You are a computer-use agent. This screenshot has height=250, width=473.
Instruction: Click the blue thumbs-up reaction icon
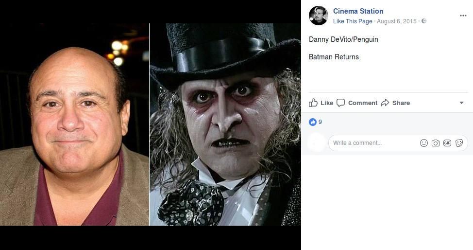pos(313,122)
